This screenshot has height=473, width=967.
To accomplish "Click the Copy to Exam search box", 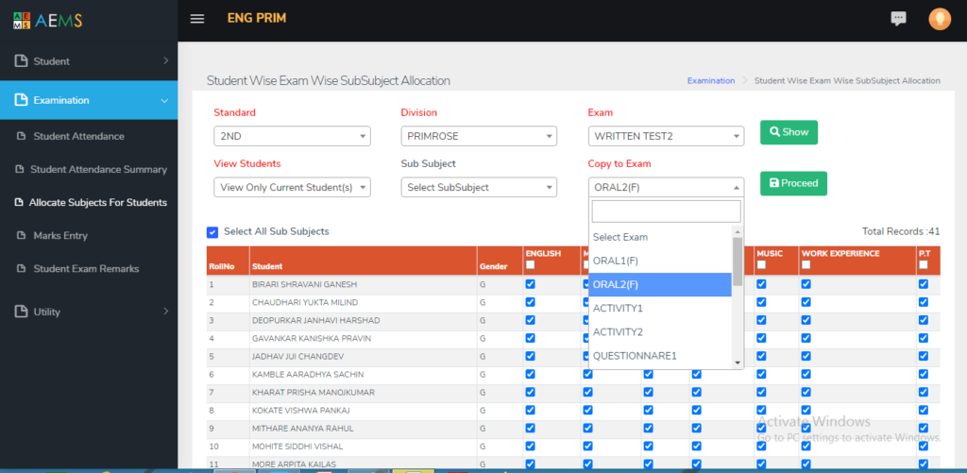I will pos(666,211).
